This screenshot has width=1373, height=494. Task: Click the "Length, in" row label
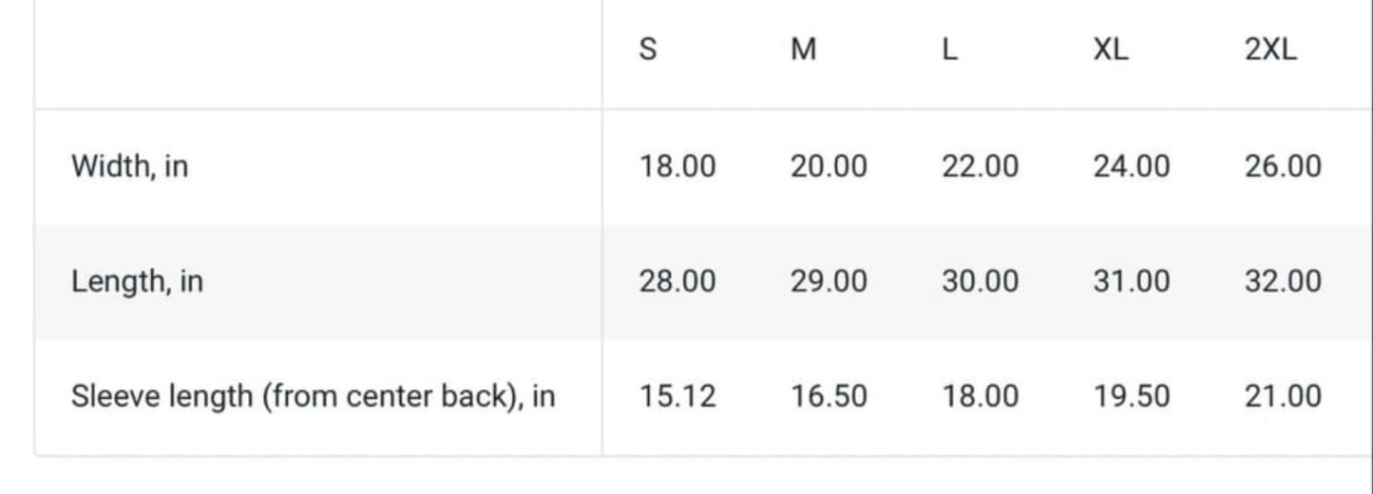(x=137, y=281)
